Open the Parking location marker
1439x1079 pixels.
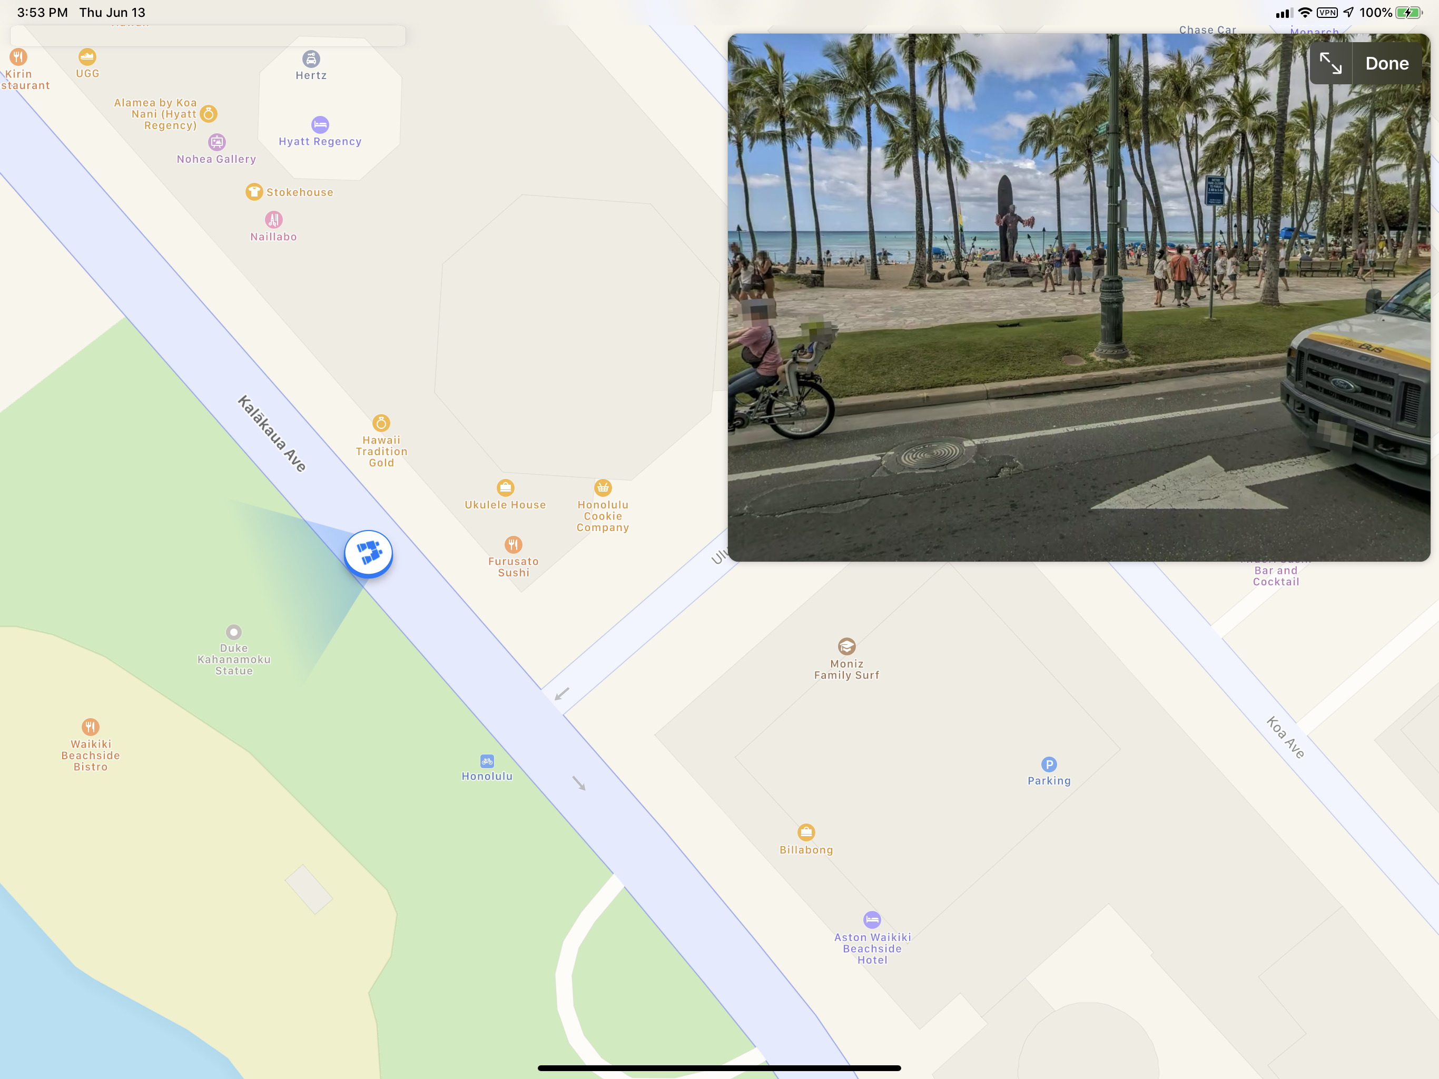(1049, 764)
